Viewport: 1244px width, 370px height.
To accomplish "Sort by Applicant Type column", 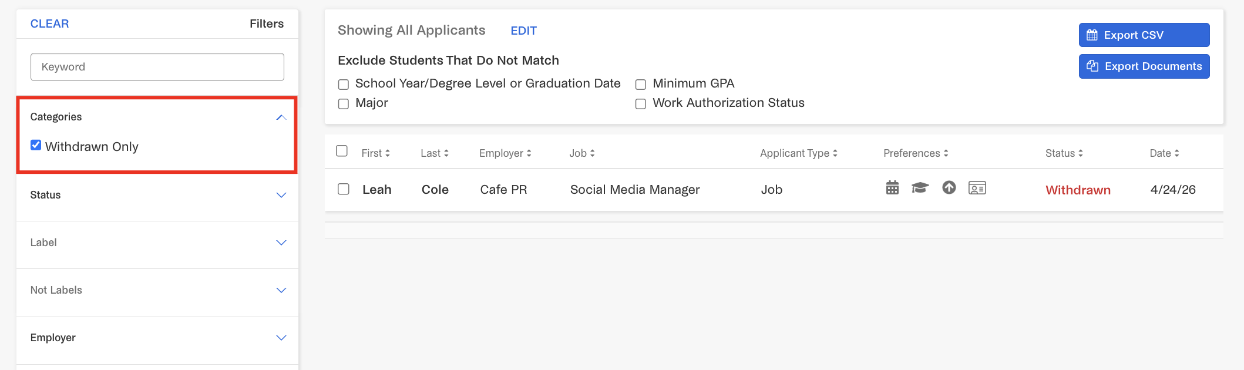I will [799, 153].
